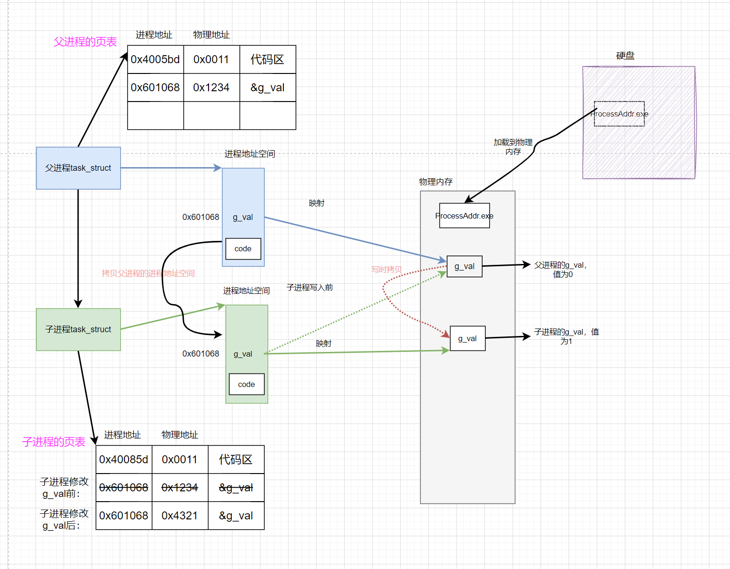
Task: Select g_val box pointing to 子进程的g_val
Action: click(x=468, y=338)
